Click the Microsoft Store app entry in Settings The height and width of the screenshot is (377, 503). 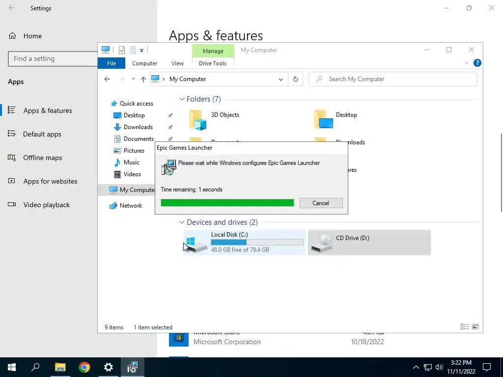[x=277, y=340]
